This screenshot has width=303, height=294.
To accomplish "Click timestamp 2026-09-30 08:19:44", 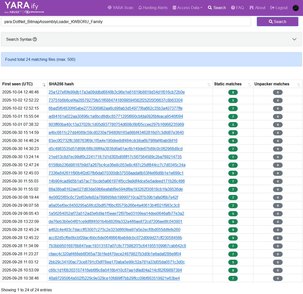I will point(20,197).
